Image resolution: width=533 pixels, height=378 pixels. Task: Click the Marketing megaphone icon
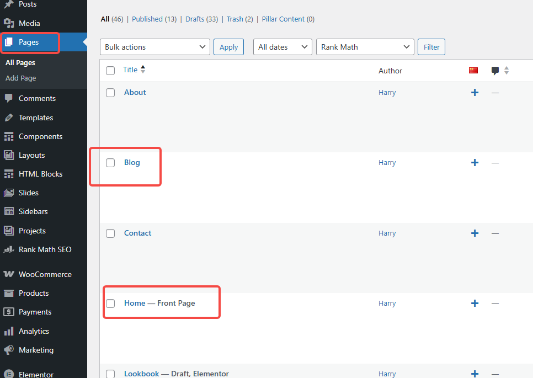pos(9,350)
